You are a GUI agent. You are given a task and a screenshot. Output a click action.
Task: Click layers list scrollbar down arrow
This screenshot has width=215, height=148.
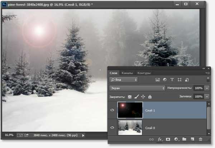point(209,133)
